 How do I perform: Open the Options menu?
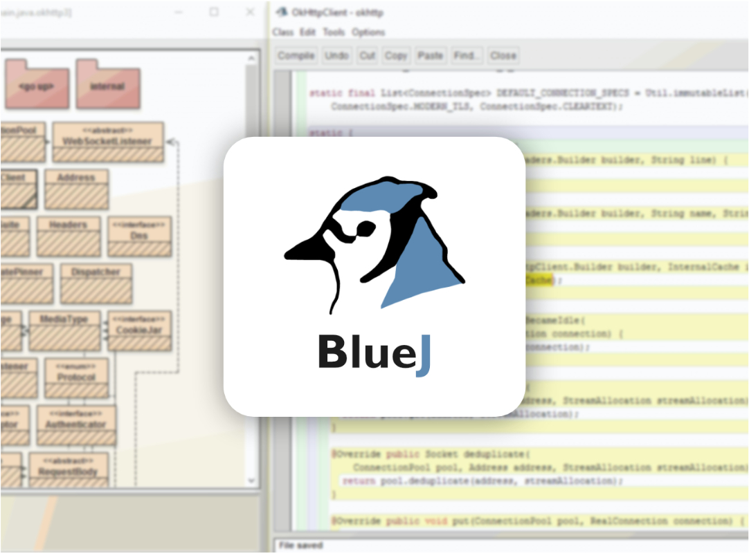click(x=369, y=32)
